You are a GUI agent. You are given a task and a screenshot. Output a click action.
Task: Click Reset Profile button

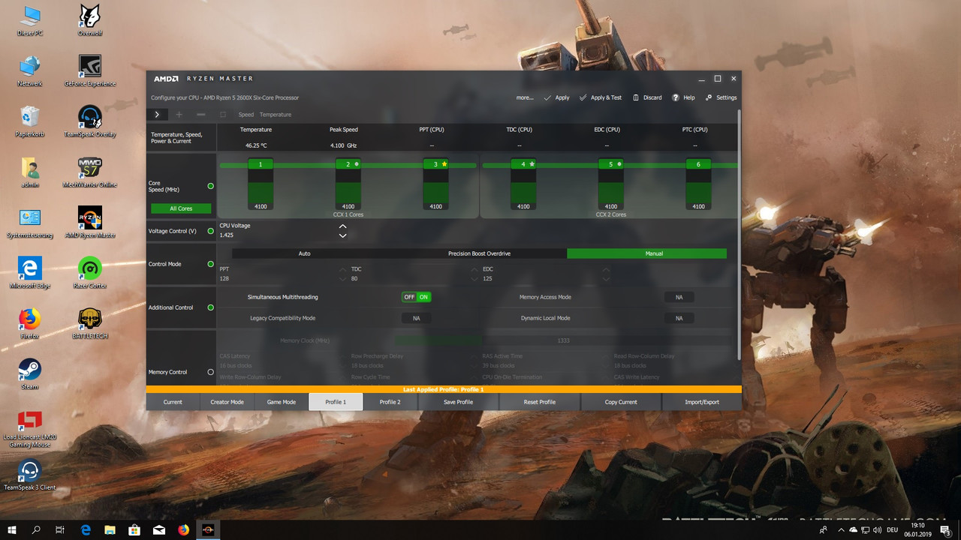pyautogui.click(x=540, y=402)
